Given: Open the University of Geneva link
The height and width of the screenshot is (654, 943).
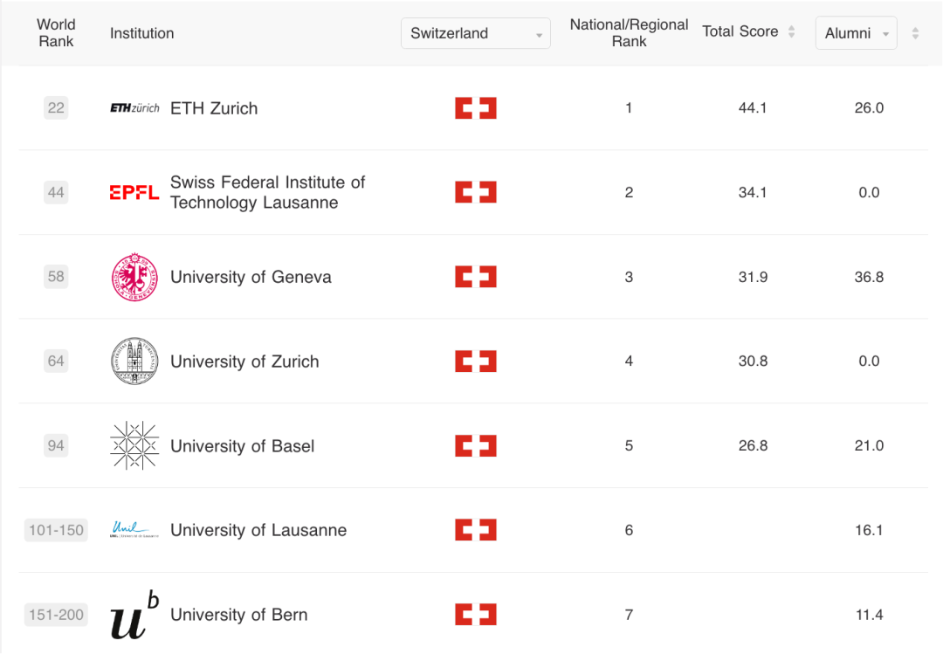Looking at the screenshot, I should point(251,277).
